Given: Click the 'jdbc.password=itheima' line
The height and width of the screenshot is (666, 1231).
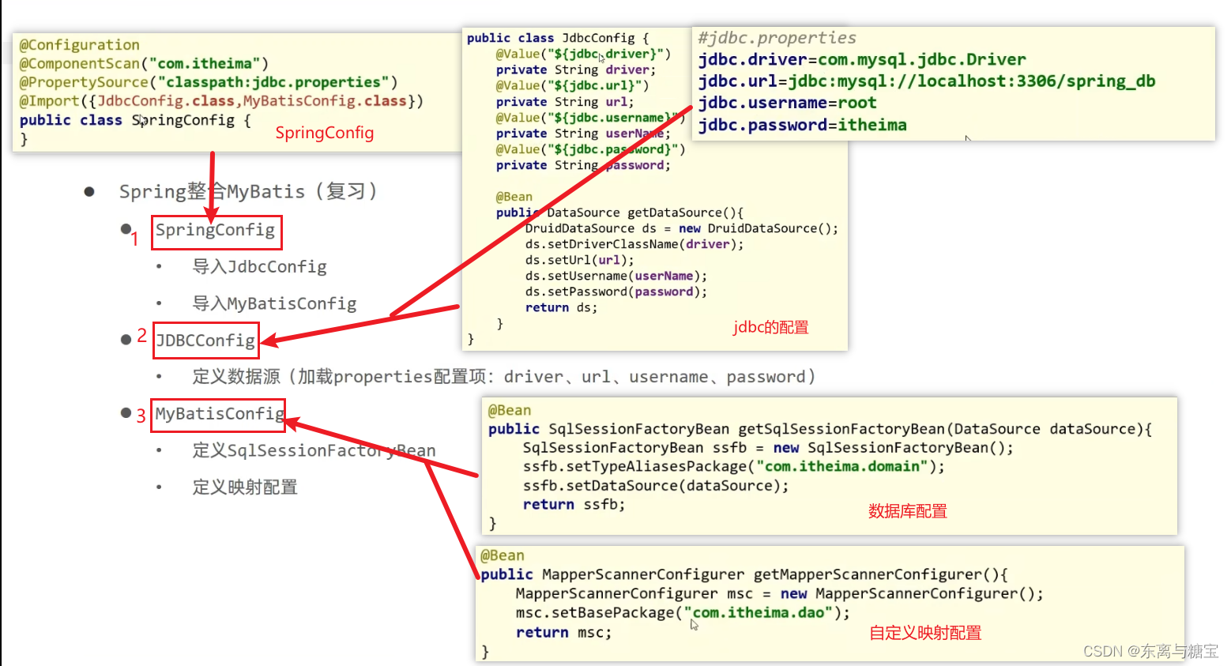Looking at the screenshot, I should coord(802,125).
